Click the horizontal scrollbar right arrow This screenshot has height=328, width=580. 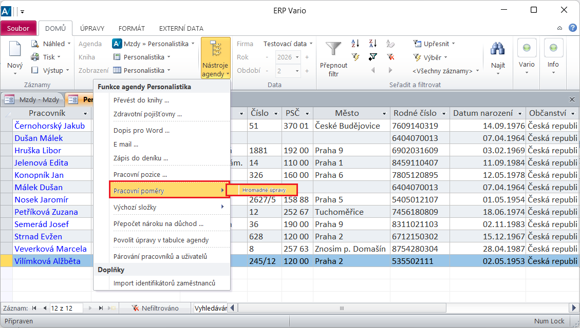[x=574, y=308]
